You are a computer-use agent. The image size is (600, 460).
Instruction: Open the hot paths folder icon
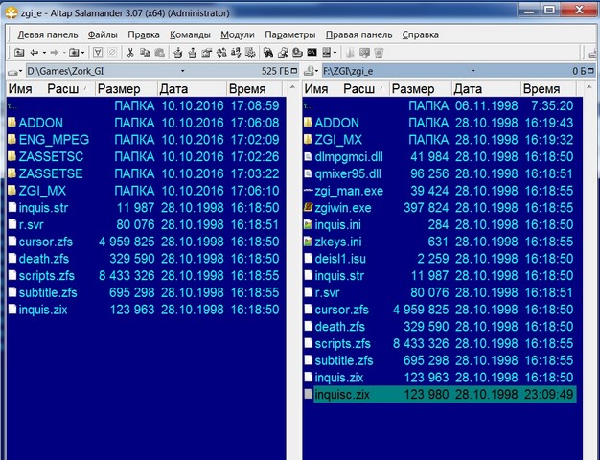point(74,53)
